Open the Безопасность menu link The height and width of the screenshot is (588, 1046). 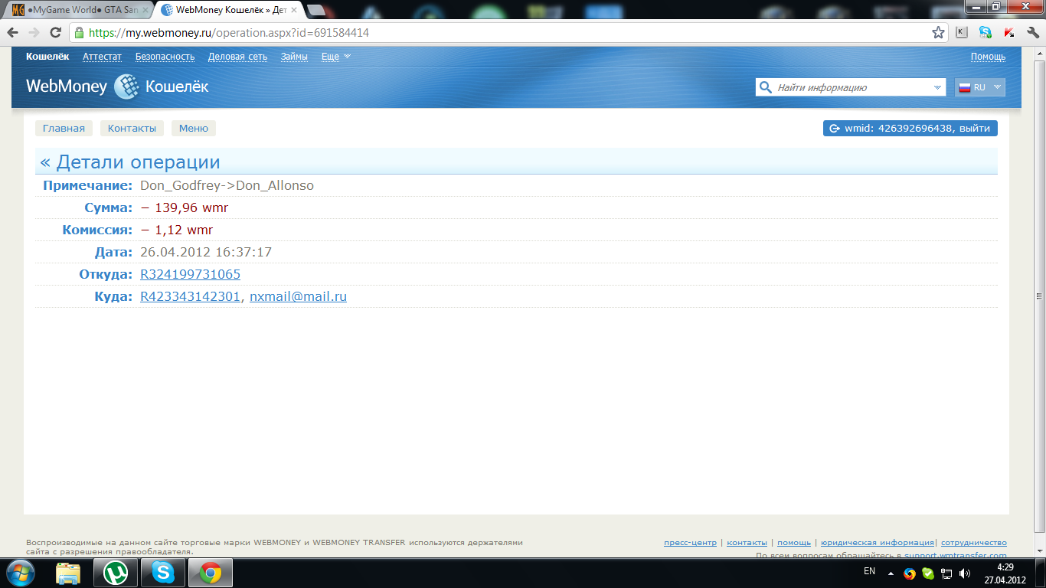pos(165,56)
